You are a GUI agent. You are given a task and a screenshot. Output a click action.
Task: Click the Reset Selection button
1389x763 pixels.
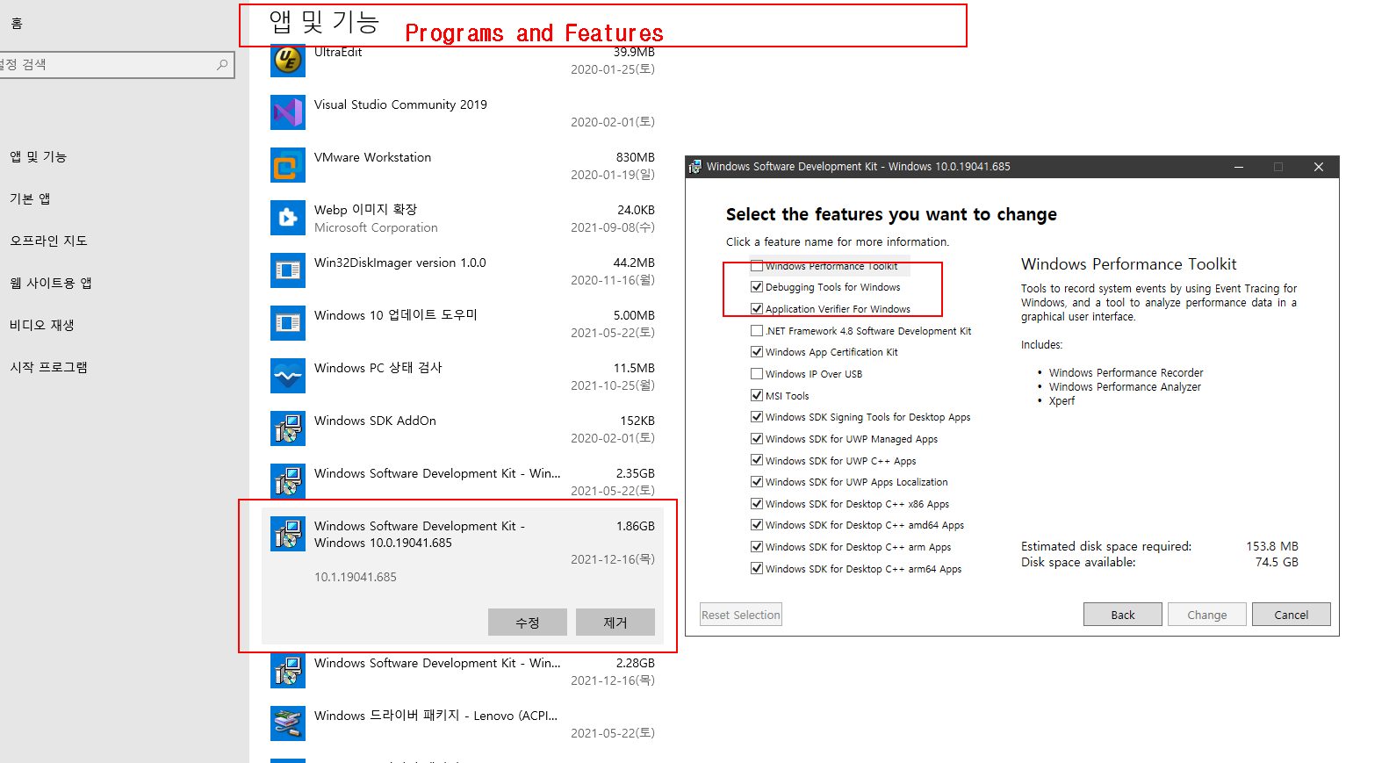click(x=741, y=615)
